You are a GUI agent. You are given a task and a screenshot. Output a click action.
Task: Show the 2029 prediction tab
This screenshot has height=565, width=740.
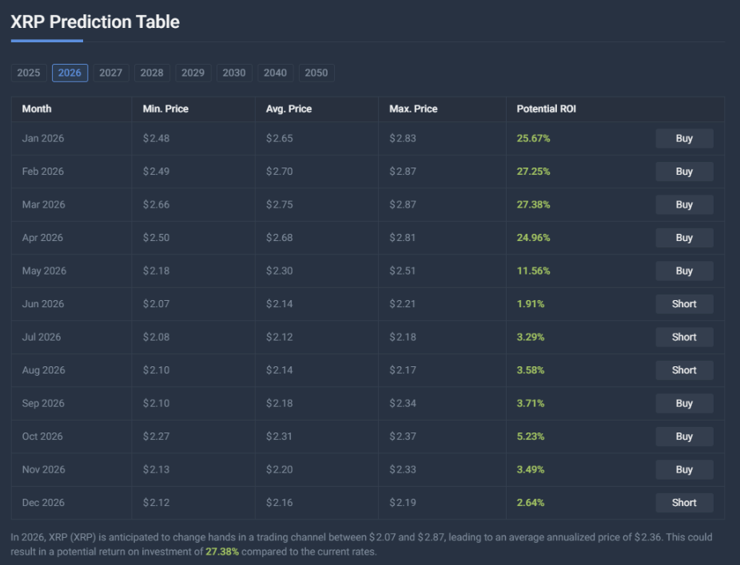[193, 73]
